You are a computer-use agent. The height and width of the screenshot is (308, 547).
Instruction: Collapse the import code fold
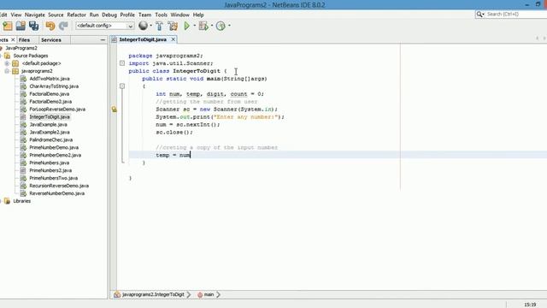122,63
